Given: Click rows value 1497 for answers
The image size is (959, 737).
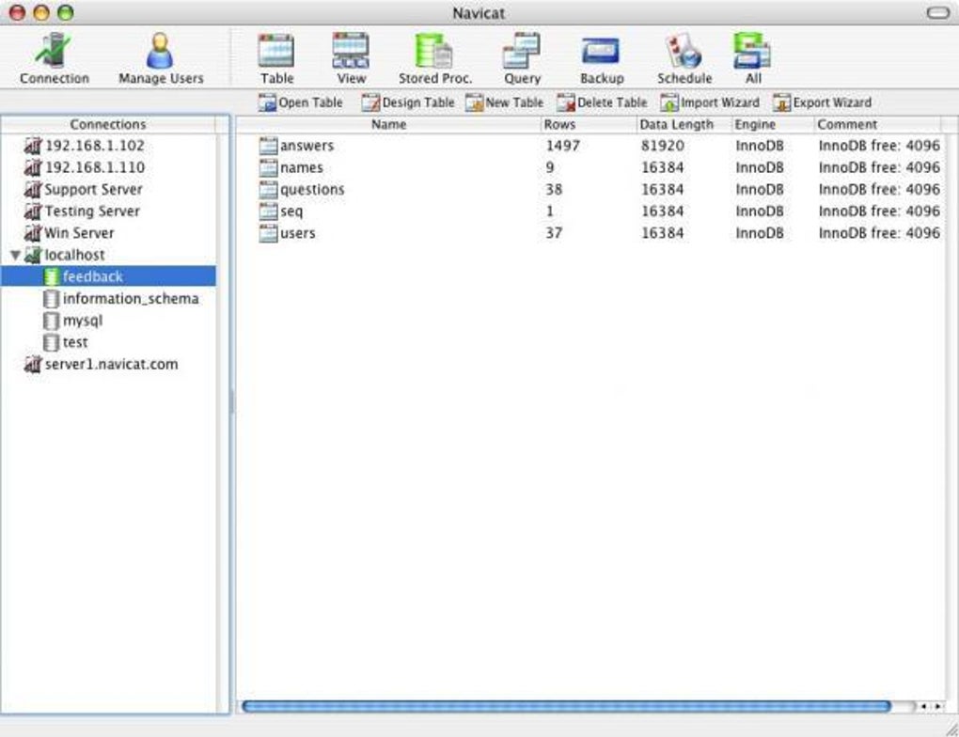Looking at the screenshot, I should click(562, 146).
